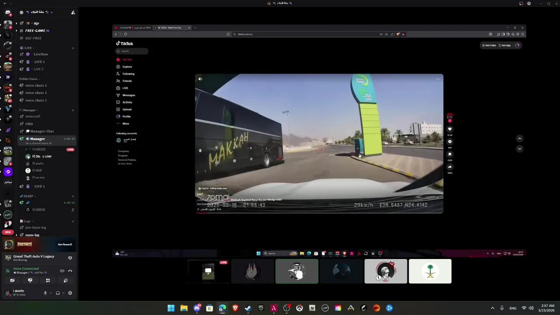Open microphone input options arrow
This screenshot has width=560, height=315.
[51, 293]
